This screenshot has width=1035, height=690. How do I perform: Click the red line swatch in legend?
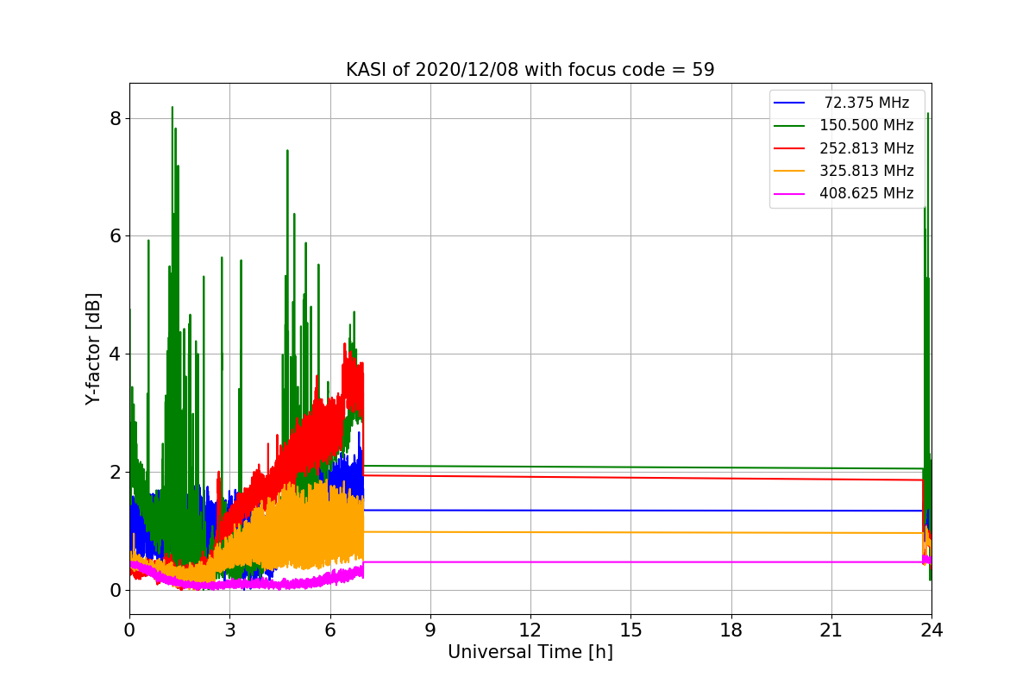point(789,148)
